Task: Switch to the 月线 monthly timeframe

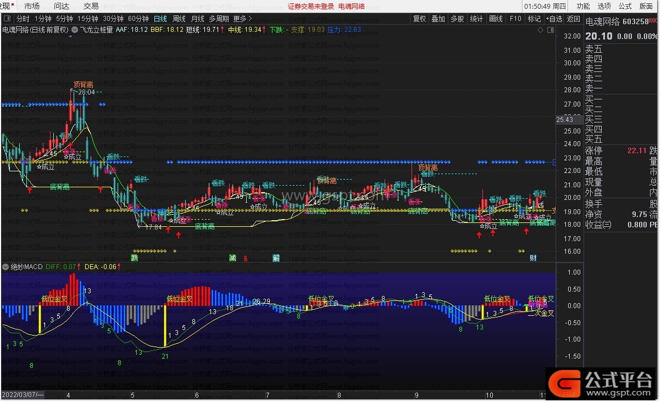Action: coord(197,19)
